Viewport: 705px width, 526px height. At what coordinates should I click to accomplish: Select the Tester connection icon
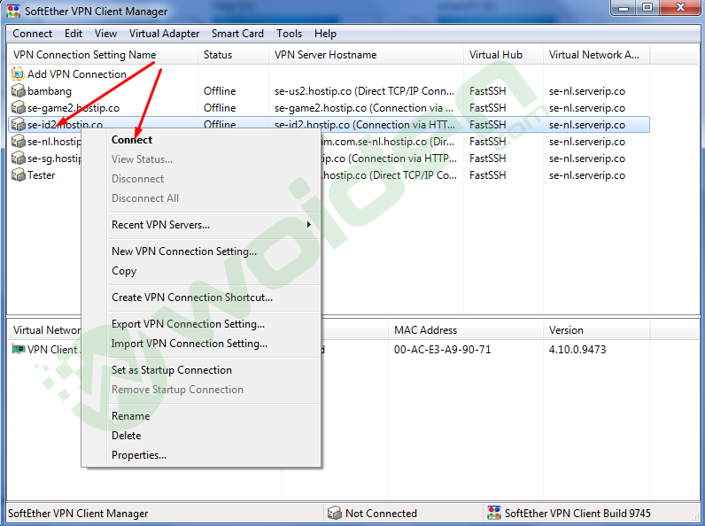tap(18, 174)
